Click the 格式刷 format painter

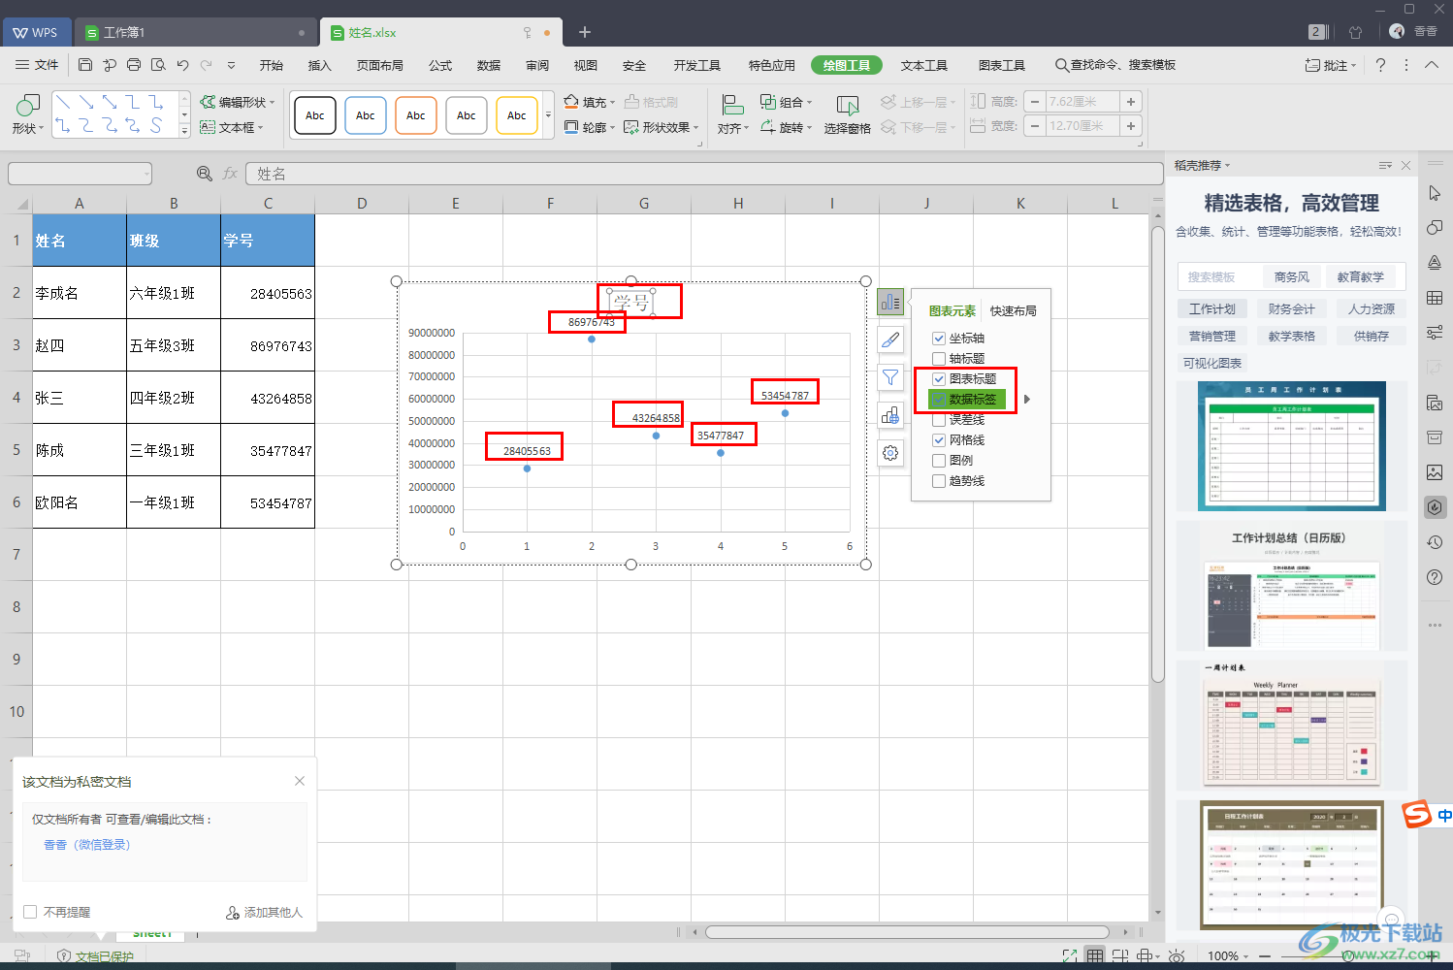point(652,102)
